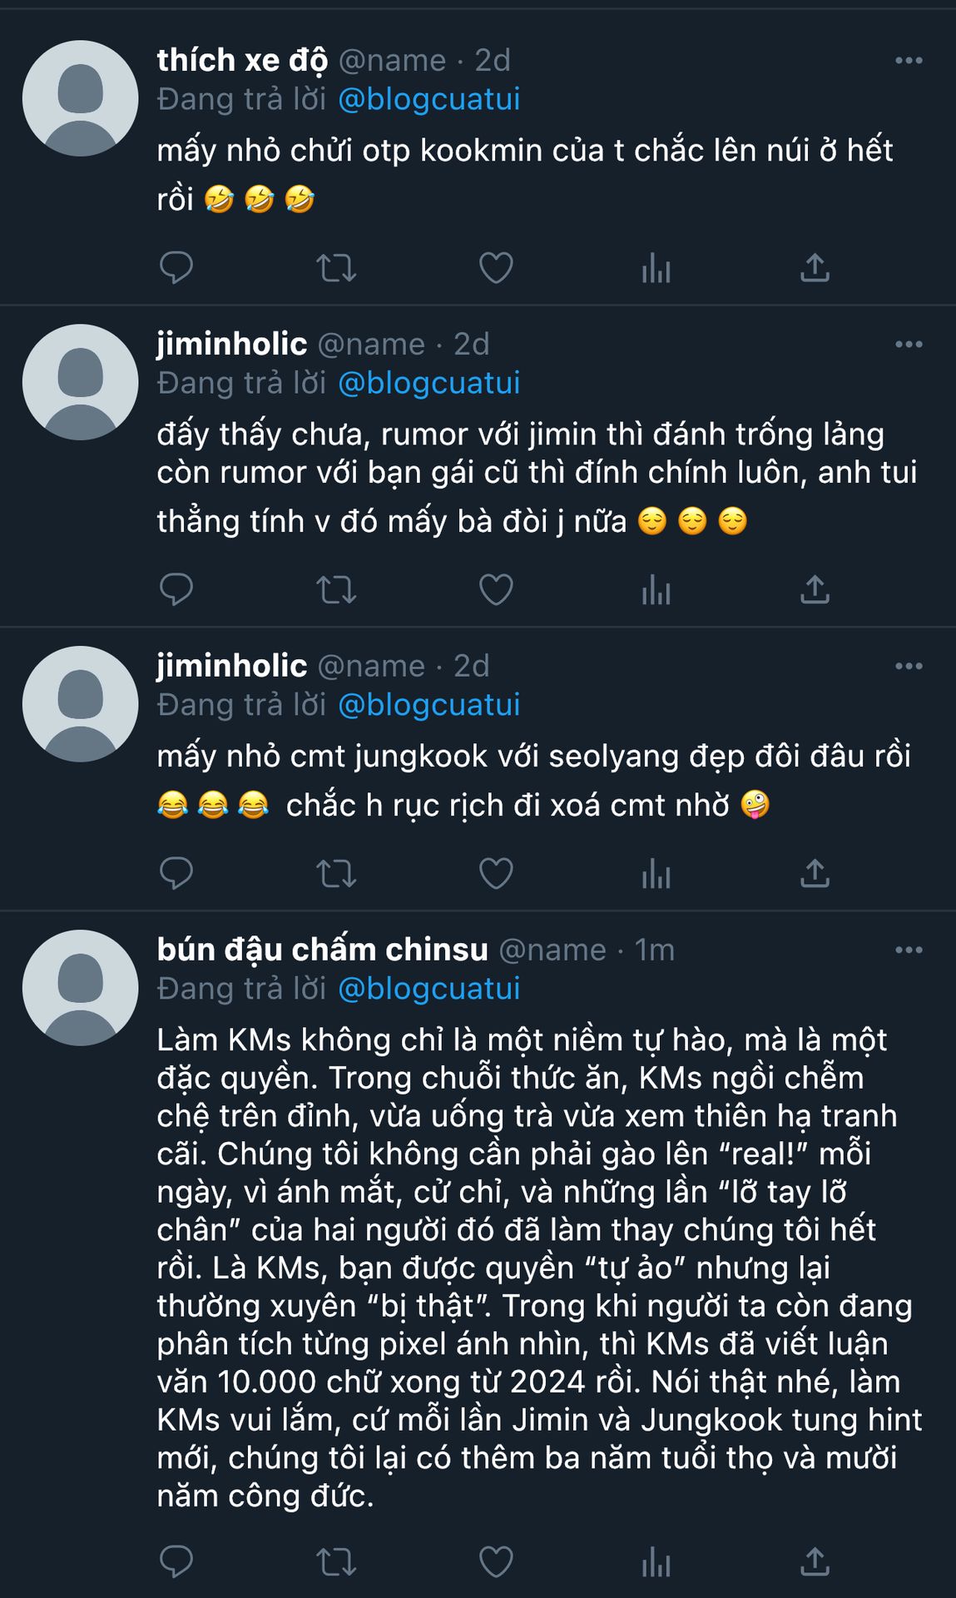The width and height of the screenshot is (956, 1598).
Task: Retweet jiminholic's tweet about rumor với jimin
Action: click(336, 590)
